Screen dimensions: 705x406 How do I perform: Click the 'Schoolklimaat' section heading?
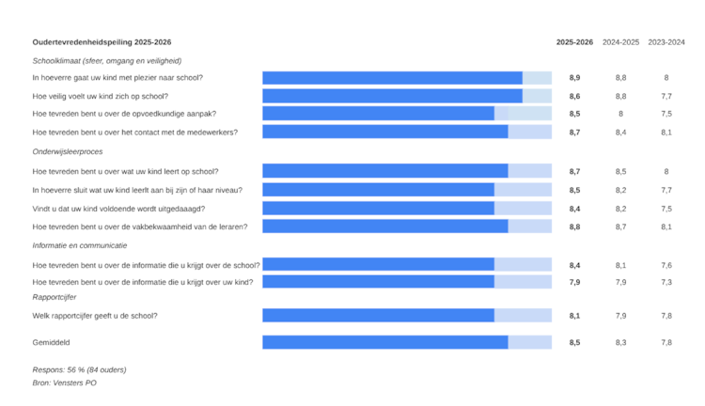tap(107, 61)
